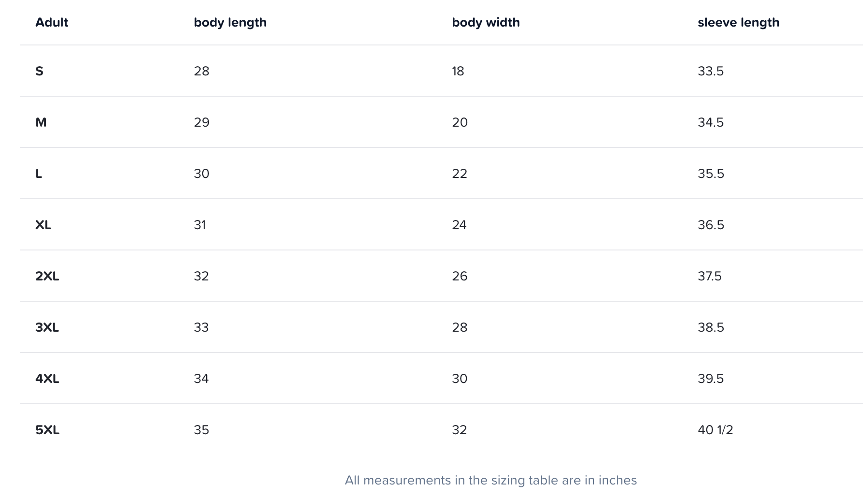Select the 5XL size row label
This screenshot has width=863, height=499.
tap(47, 430)
